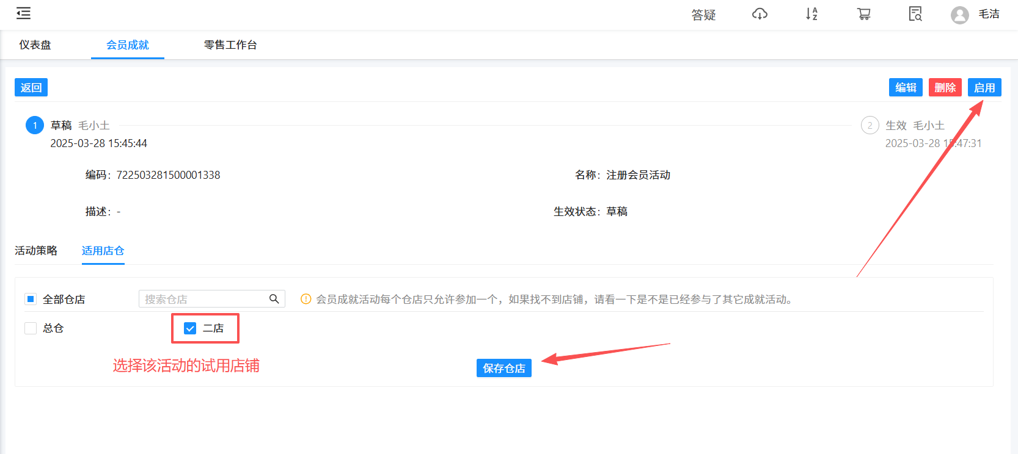The height and width of the screenshot is (454, 1018).
Task: Uncheck the 二店 checkbox
Action: (190, 328)
